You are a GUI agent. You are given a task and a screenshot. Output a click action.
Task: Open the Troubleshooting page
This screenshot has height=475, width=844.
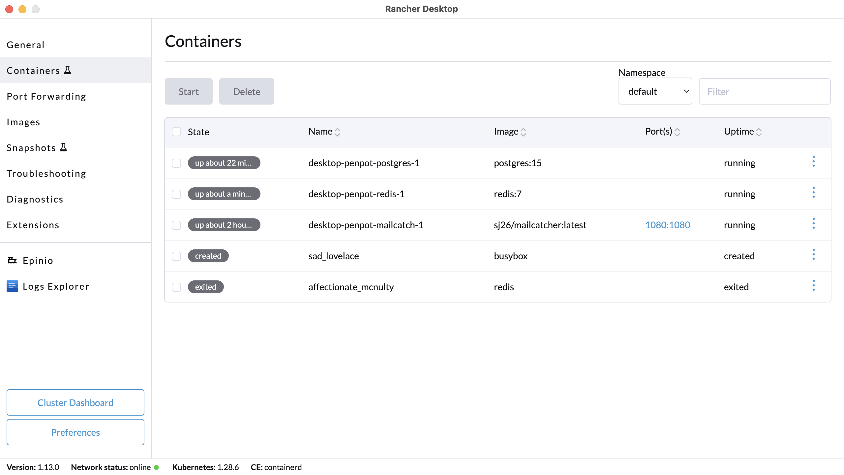click(x=75, y=173)
